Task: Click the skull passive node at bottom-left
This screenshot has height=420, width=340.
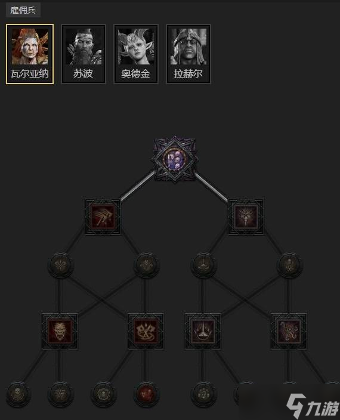Action: tap(18, 394)
